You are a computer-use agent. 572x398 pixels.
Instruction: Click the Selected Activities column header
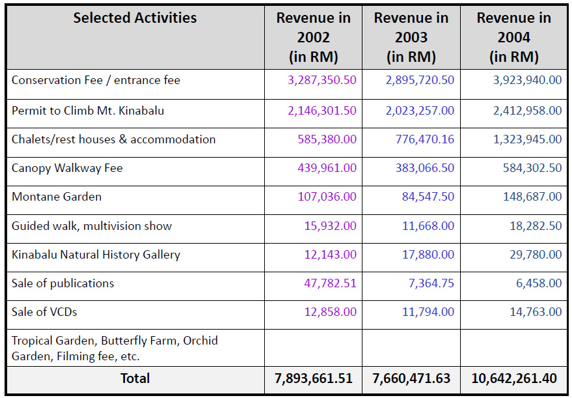[135, 18]
